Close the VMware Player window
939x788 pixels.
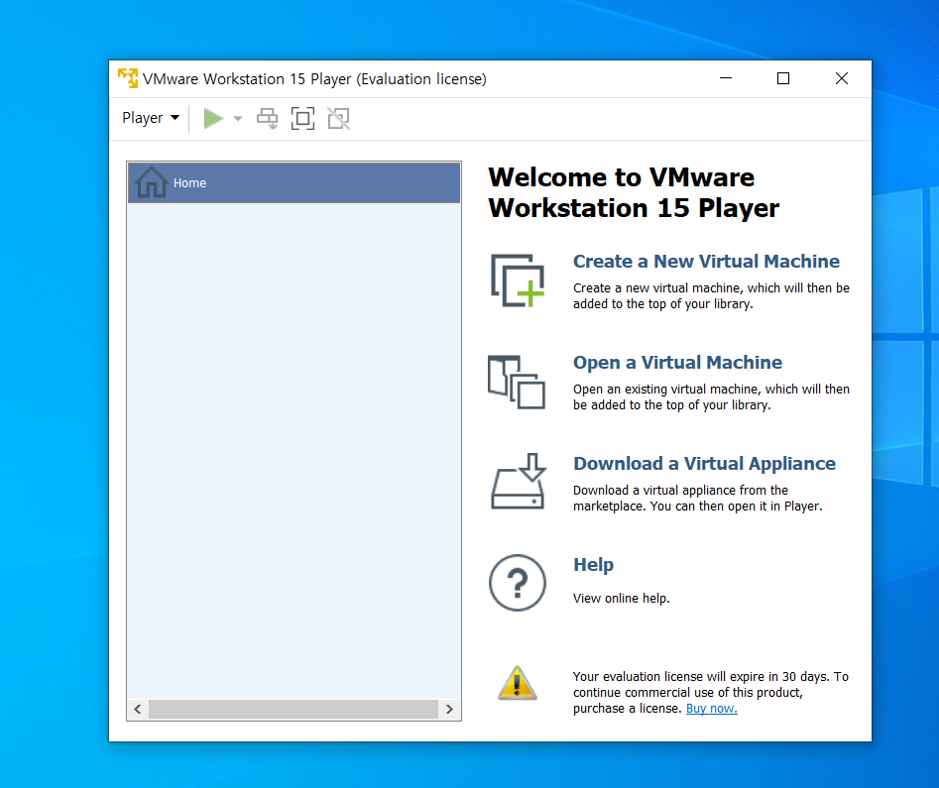click(x=842, y=78)
